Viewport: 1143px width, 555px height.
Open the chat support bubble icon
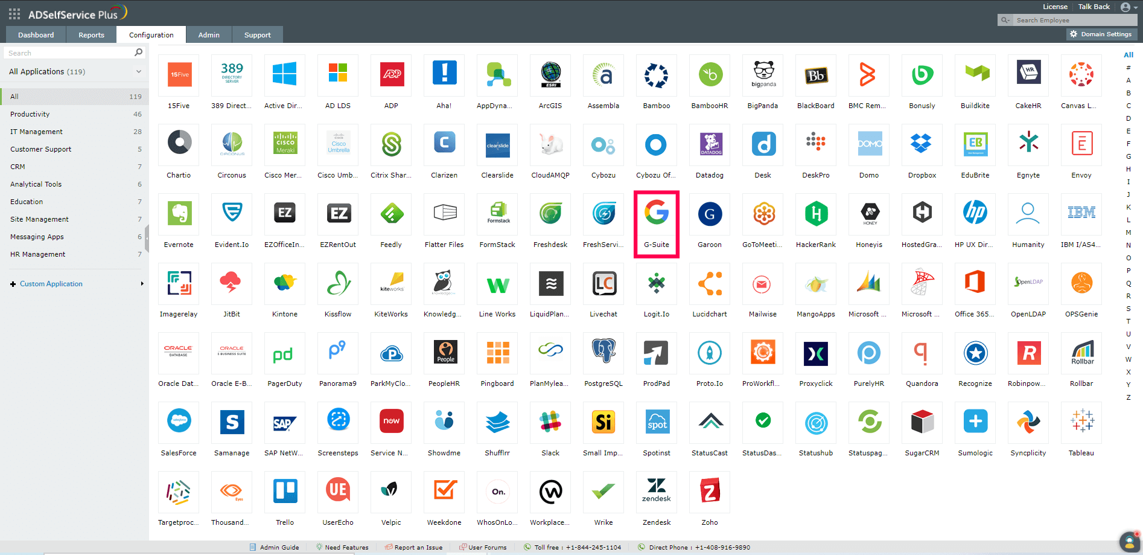point(1129,542)
